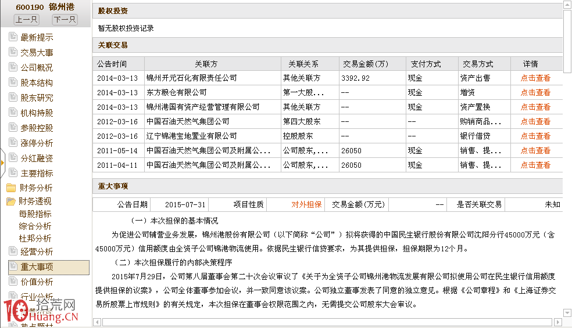The height and width of the screenshot is (328, 572).
Task: Click the 下一只 next stock button
Action: point(65,19)
